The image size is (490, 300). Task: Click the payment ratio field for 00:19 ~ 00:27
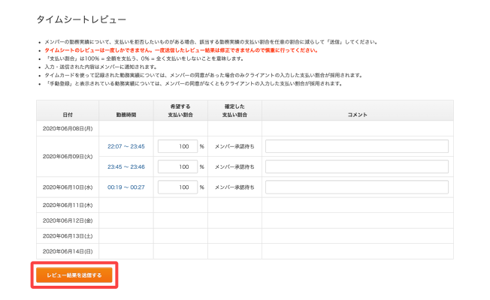pos(177,187)
